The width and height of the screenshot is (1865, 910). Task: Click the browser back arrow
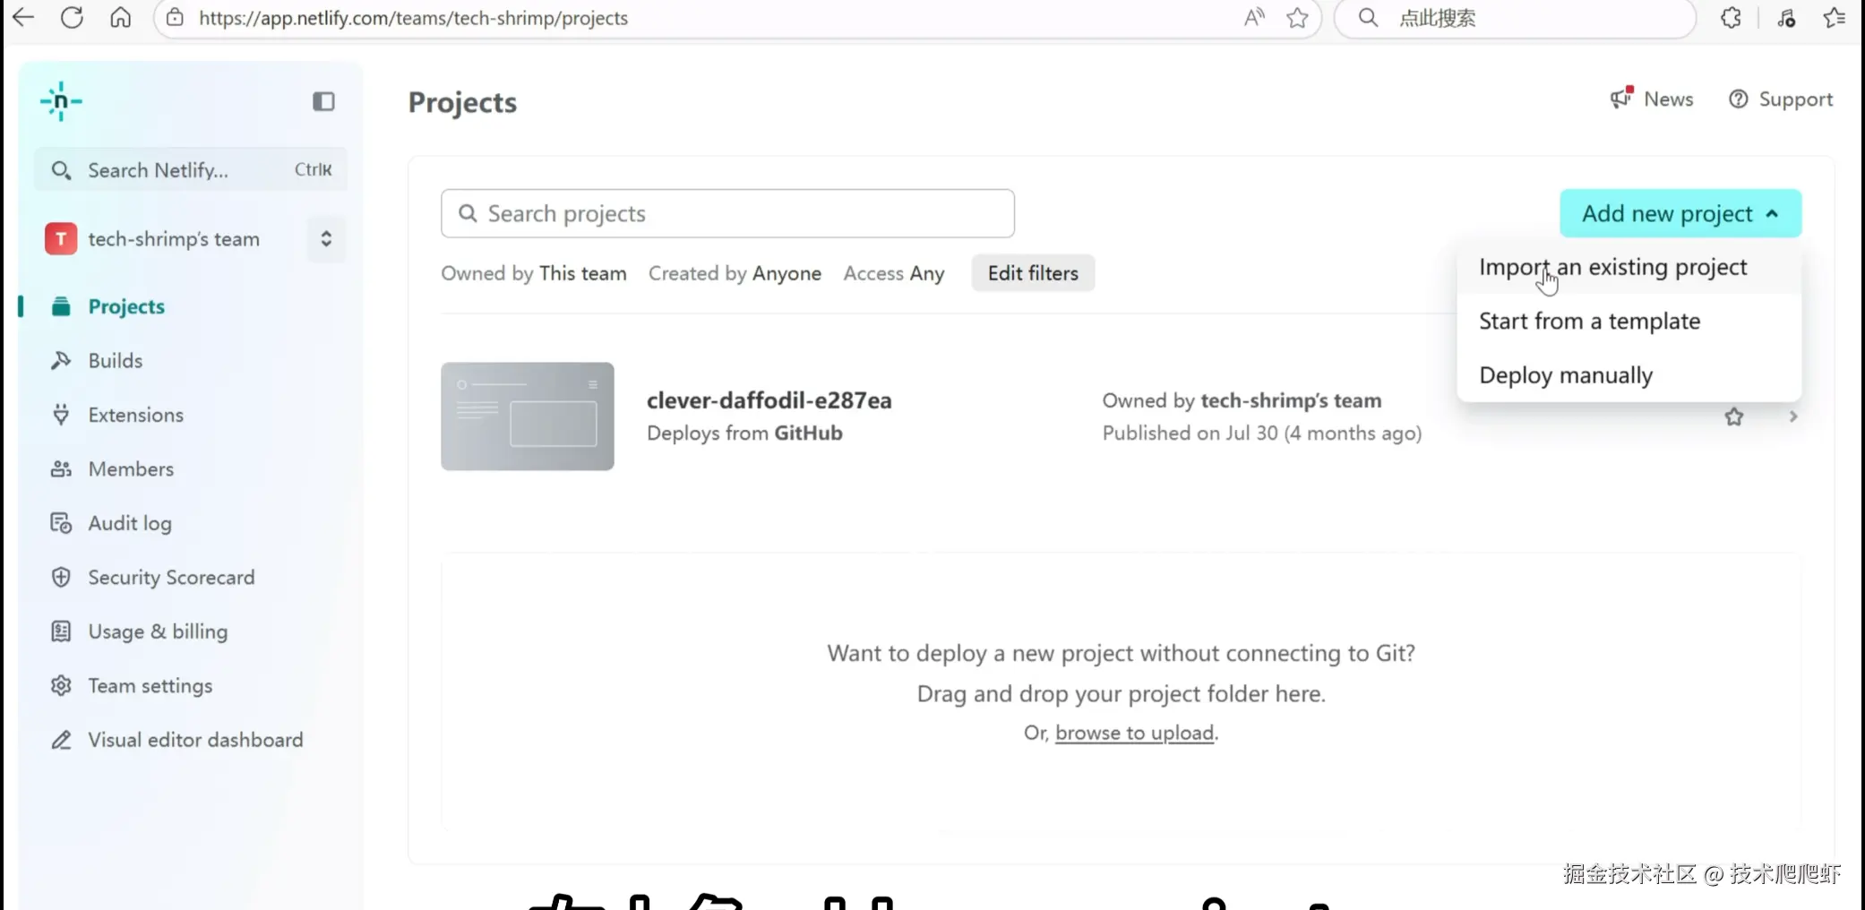(x=23, y=17)
